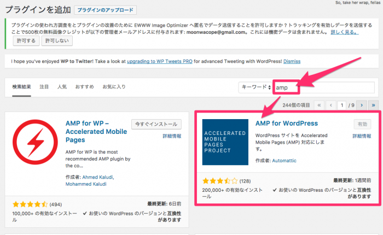Viewport: 383px width, 235px height.
Task: Open AMP for WP – Accelerated Mobile Pages title
Action: pos(96,132)
